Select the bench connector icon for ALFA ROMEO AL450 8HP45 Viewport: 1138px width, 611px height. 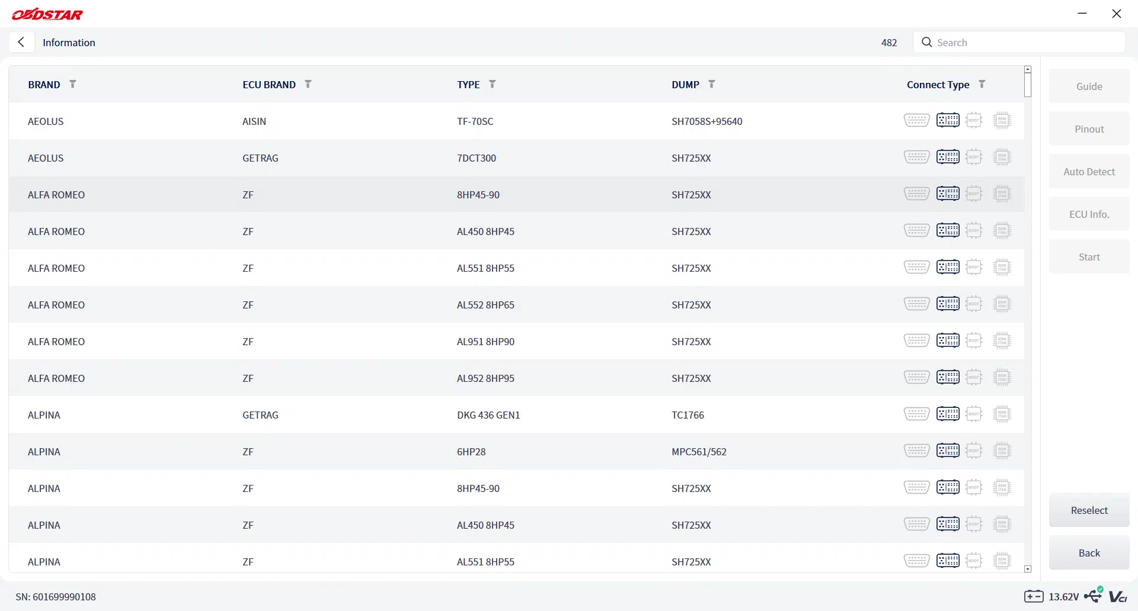coord(948,230)
